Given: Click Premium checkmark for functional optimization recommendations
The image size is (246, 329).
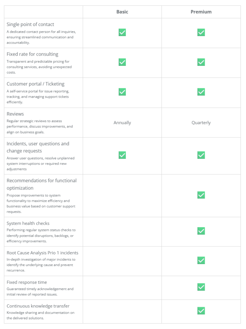Looking at the screenshot, I should click(201, 195).
